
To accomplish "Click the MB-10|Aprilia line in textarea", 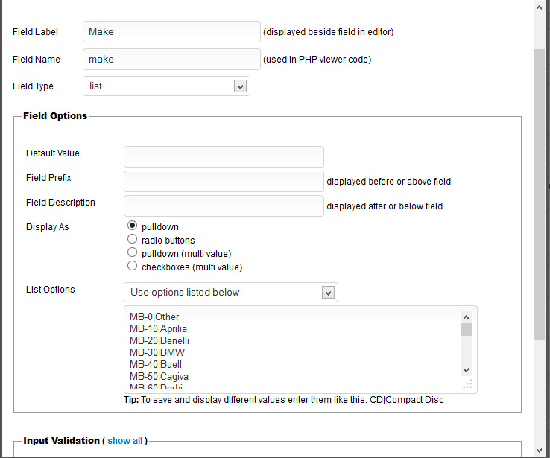I will pos(158,329).
